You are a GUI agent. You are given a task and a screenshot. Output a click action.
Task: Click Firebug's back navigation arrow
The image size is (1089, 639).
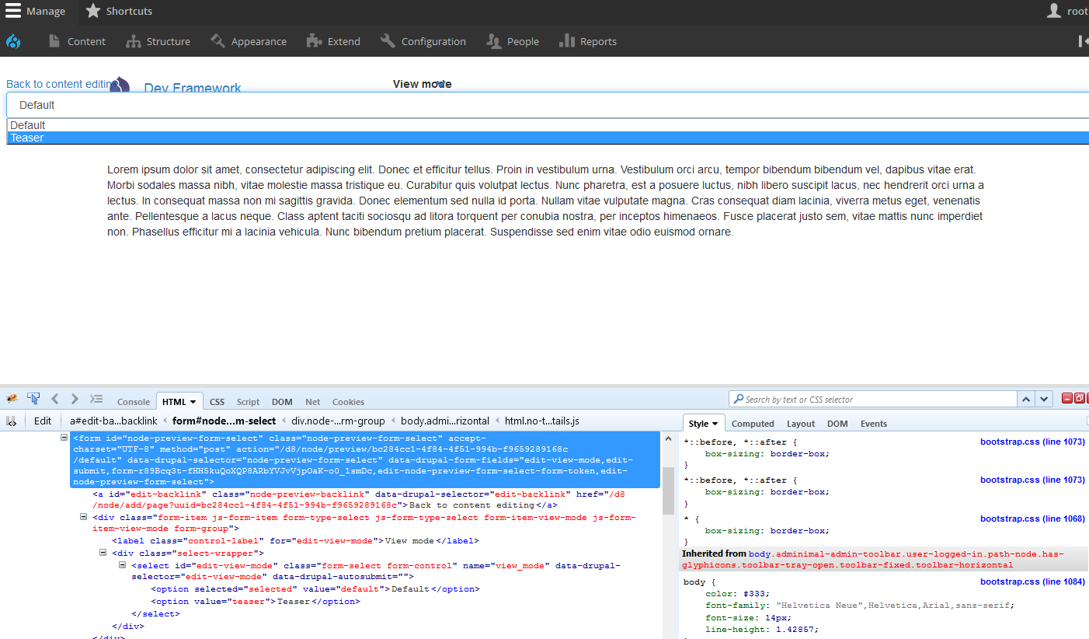(54, 398)
